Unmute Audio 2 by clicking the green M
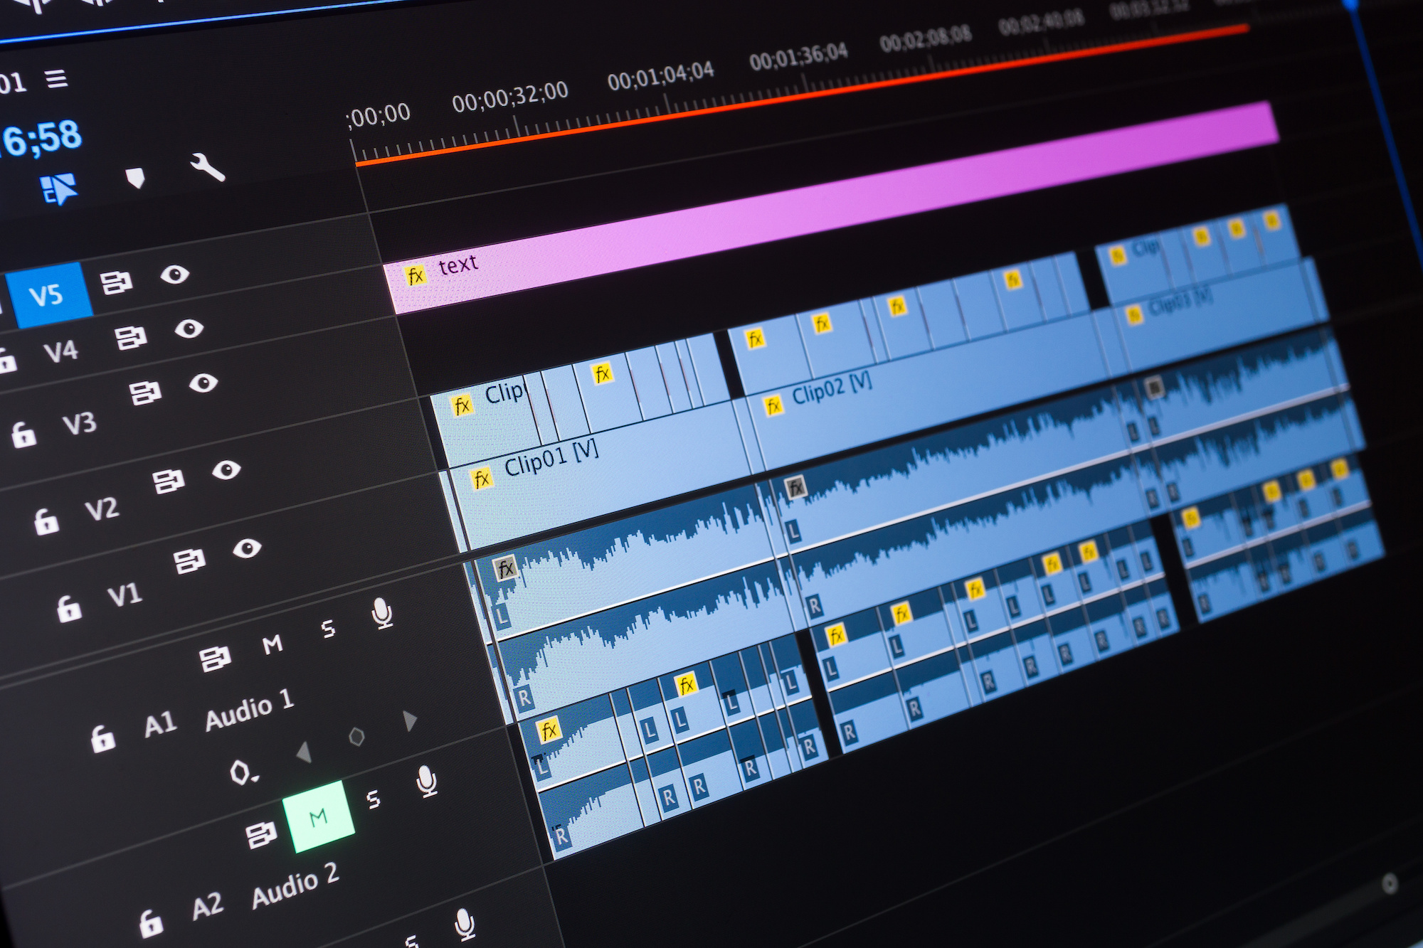 click(319, 816)
